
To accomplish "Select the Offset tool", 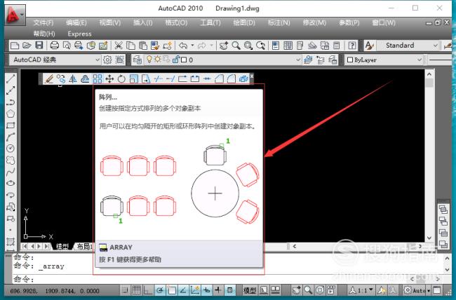I will click(85, 79).
